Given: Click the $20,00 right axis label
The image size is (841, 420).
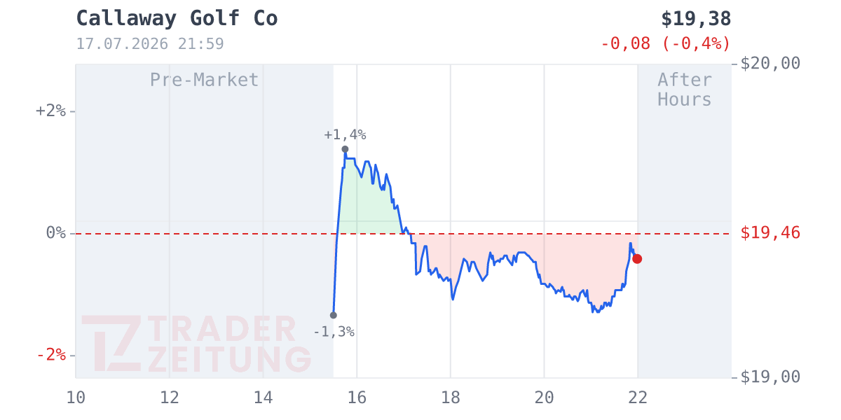Looking at the screenshot, I should click(770, 64).
